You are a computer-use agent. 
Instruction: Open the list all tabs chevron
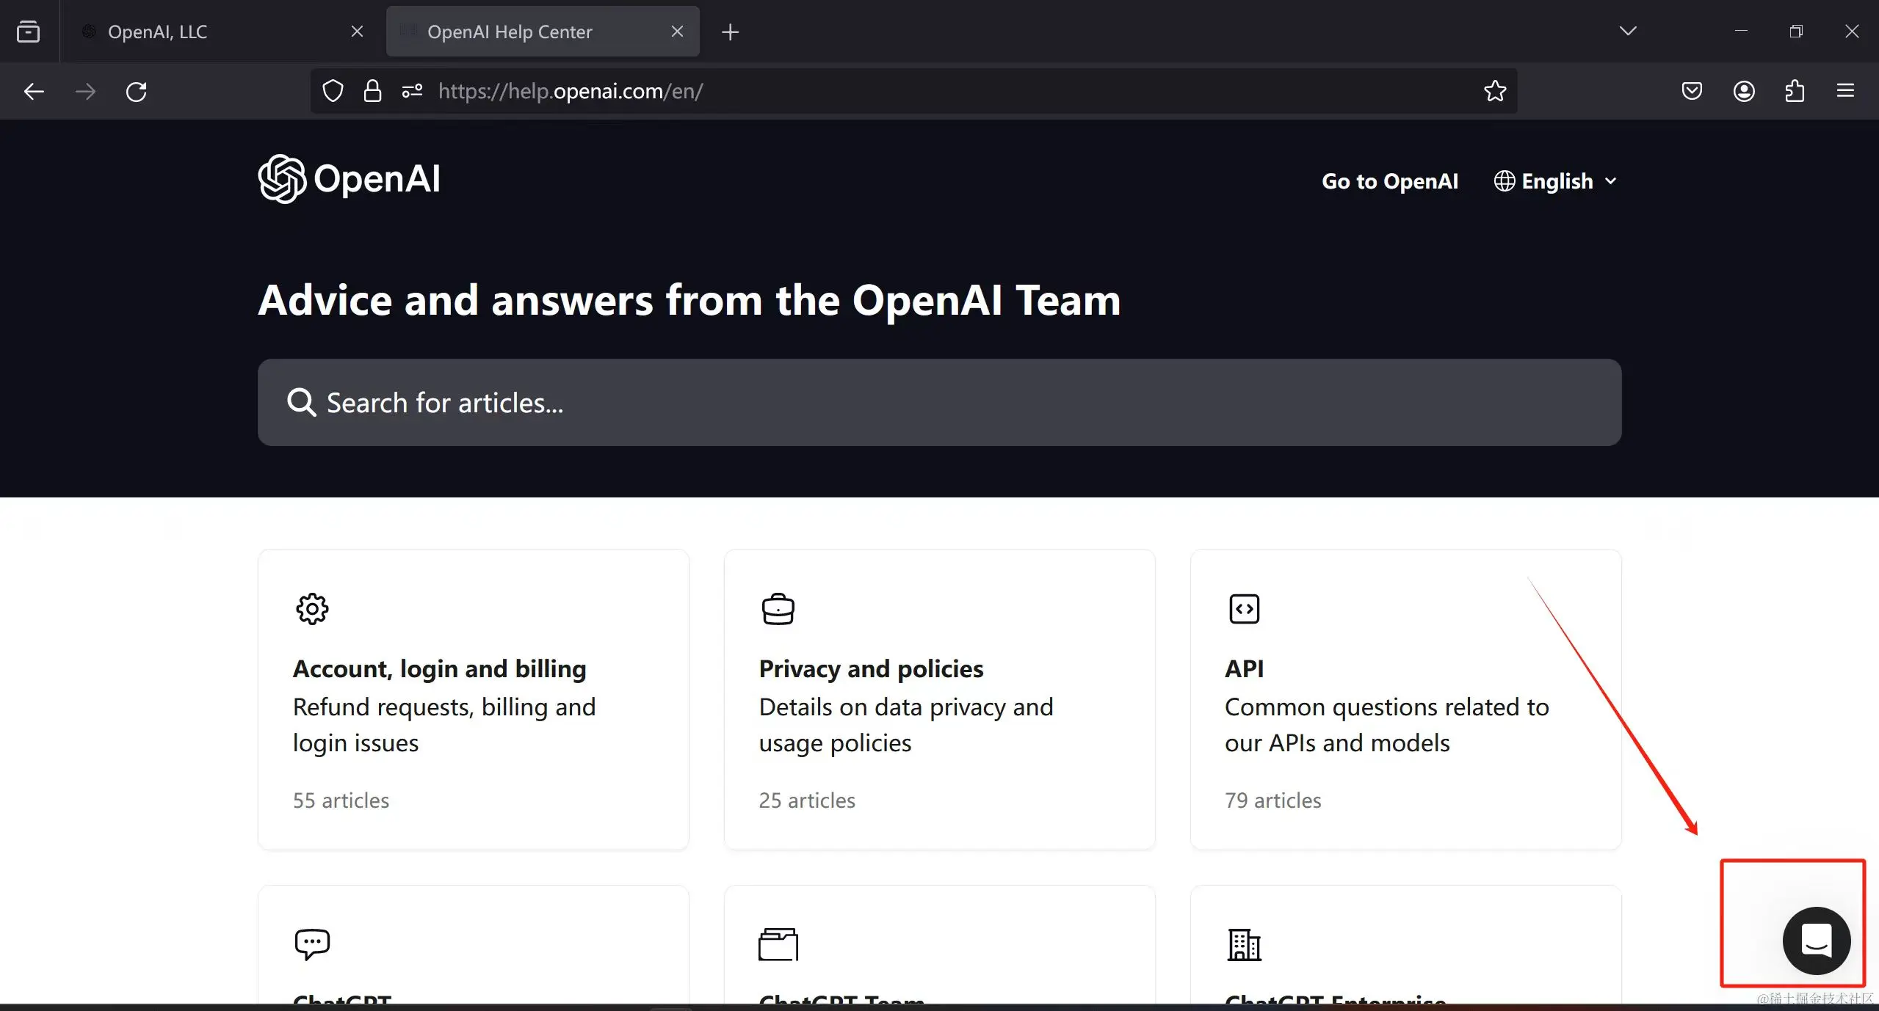coord(1627,31)
